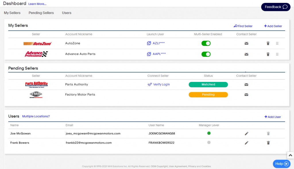Open the Users tab
Image resolution: width=294 pixels, height=169 pixels.
(66, 13)
